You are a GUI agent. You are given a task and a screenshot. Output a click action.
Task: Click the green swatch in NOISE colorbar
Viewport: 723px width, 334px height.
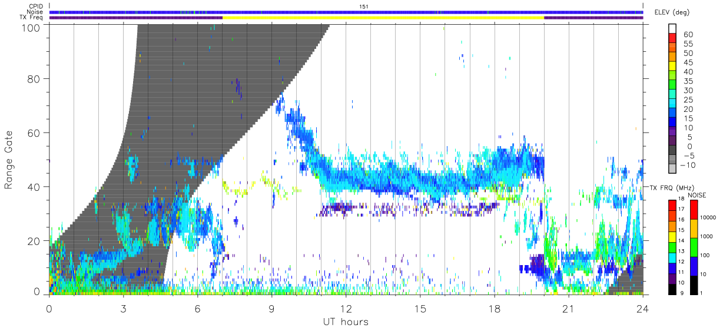point(693,246)
